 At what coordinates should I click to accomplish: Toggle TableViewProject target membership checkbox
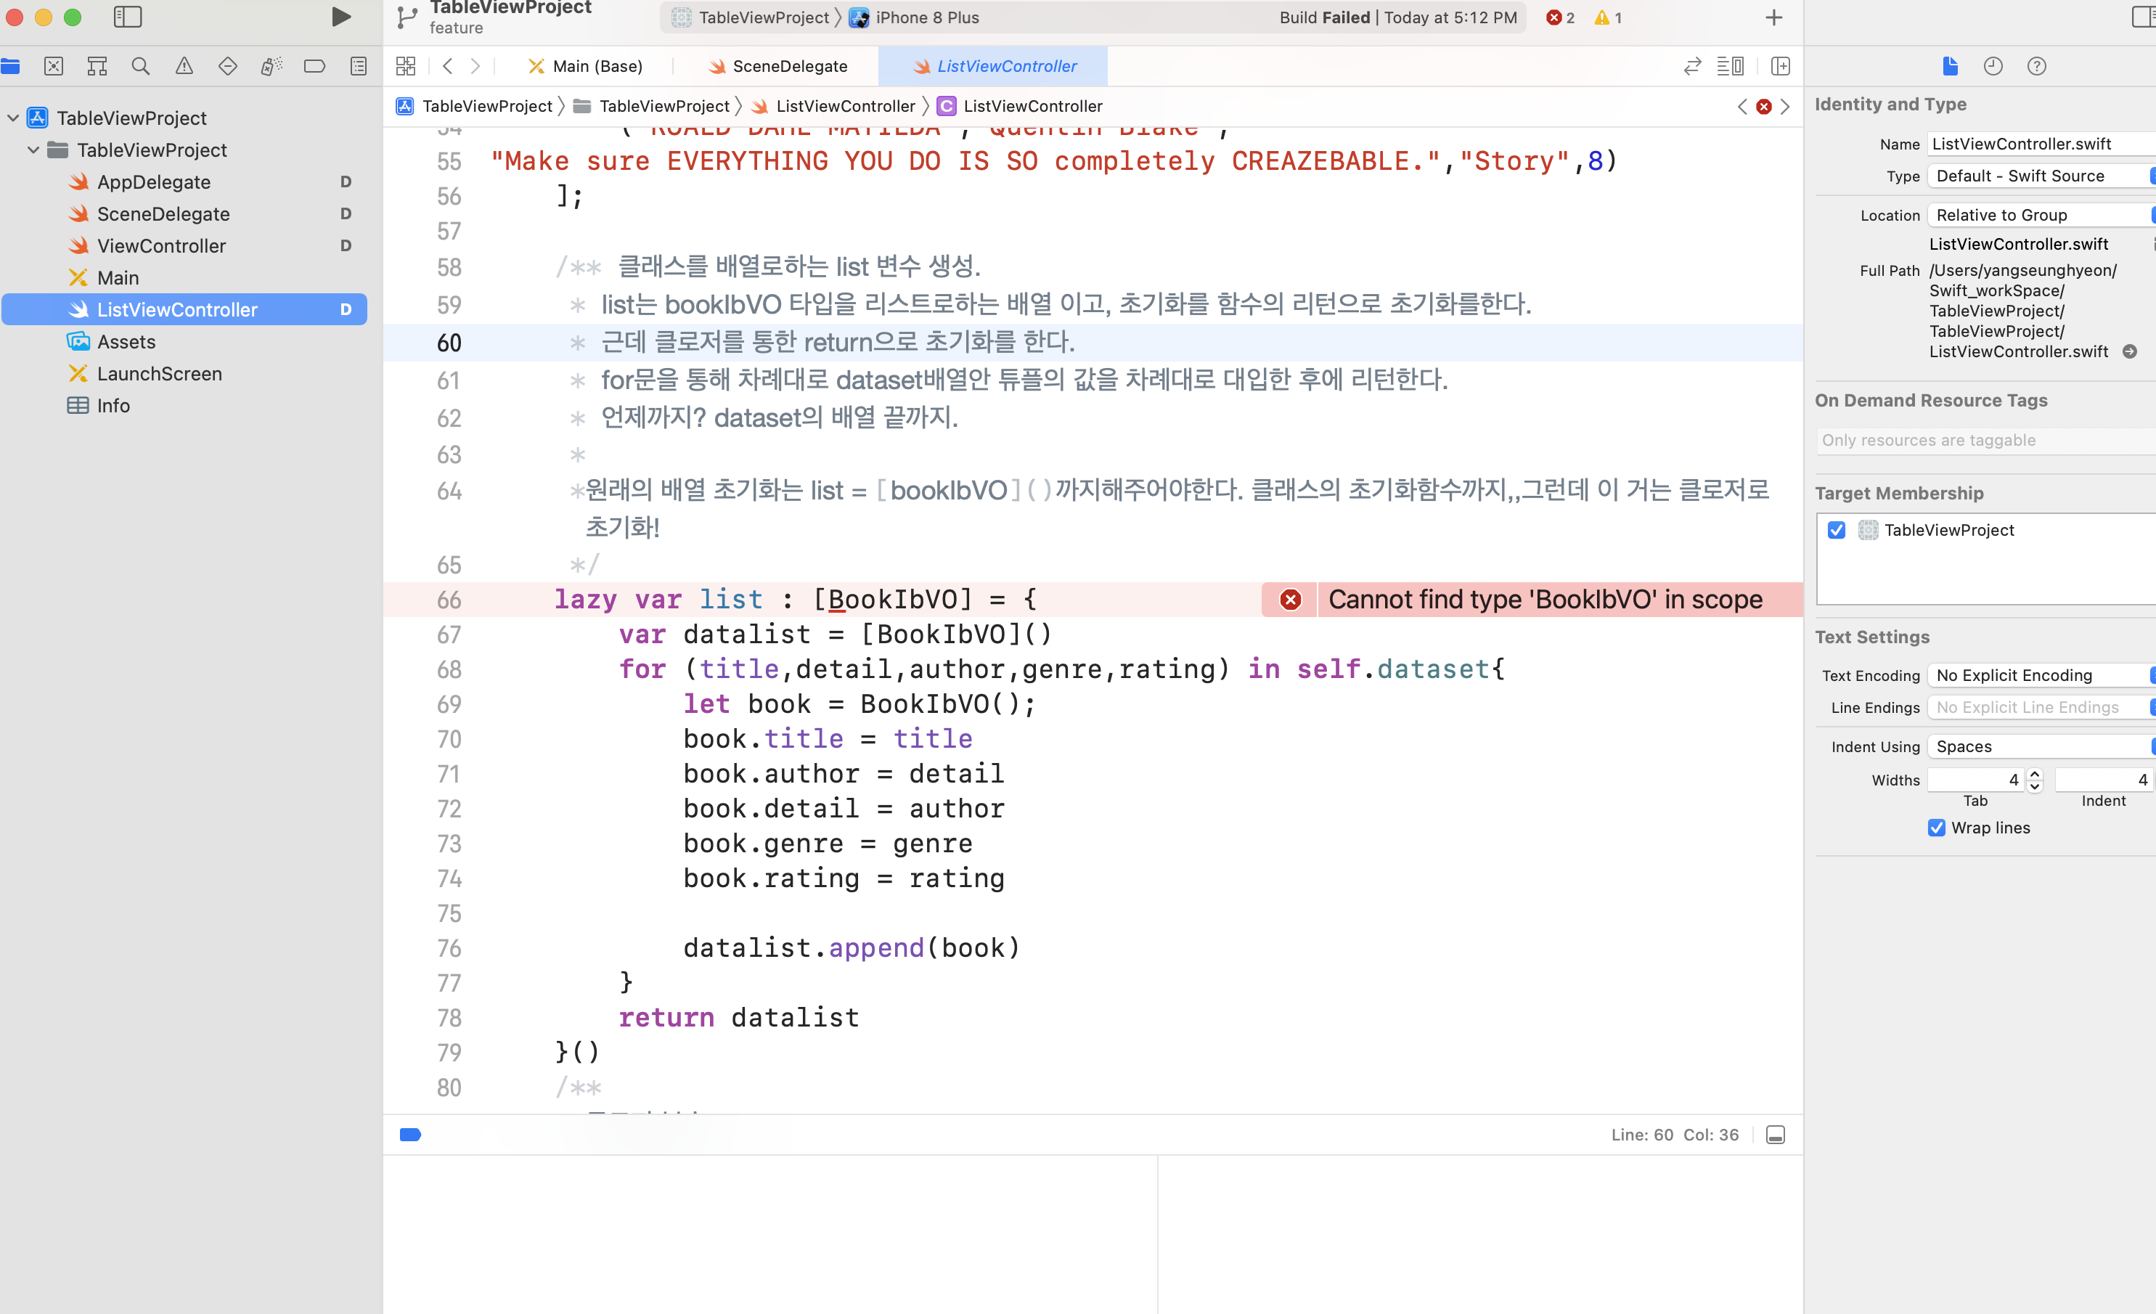click(1837, 530)
